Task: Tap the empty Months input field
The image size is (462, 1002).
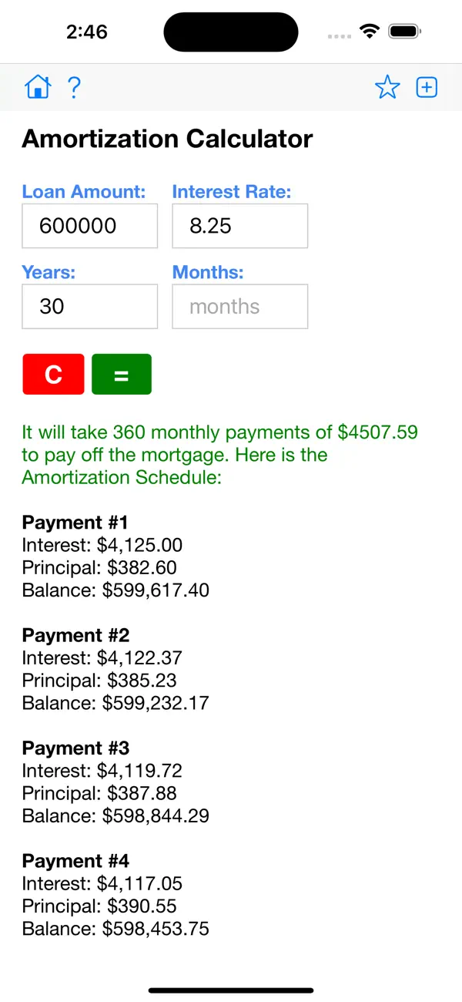Action: coord(239,306)
